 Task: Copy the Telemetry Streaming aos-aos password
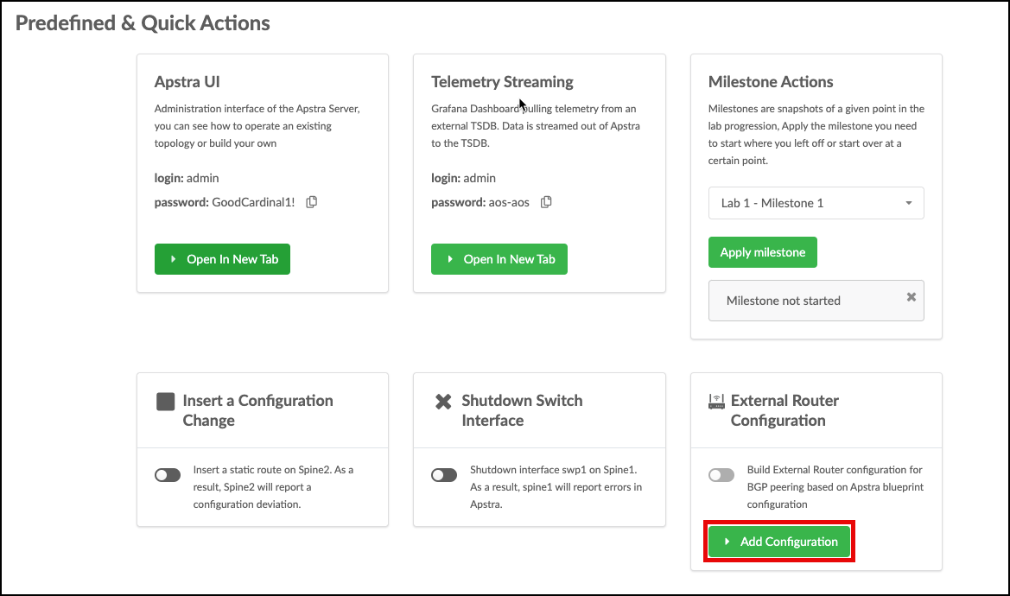tap(546, 202)
